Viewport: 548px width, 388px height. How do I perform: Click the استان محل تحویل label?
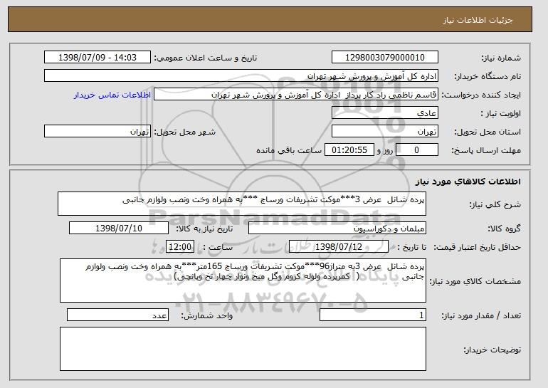point(488,132)
